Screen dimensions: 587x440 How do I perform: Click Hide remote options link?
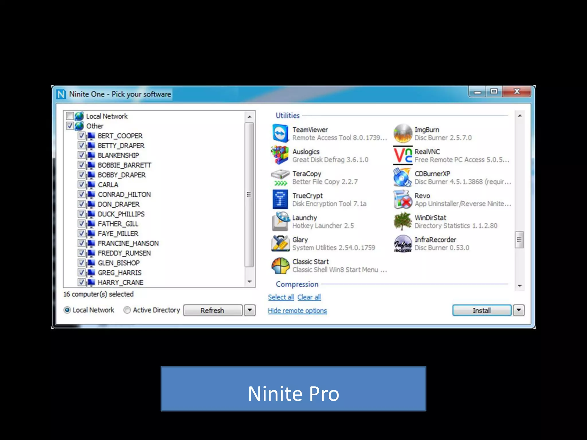pyautogui.click(x=297, y=311)
